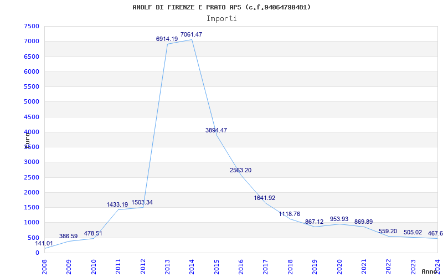This screenshot has height=277, width=443.
Task: Select the 2013 x-axis year label
Action: click(x=167, y=267)
